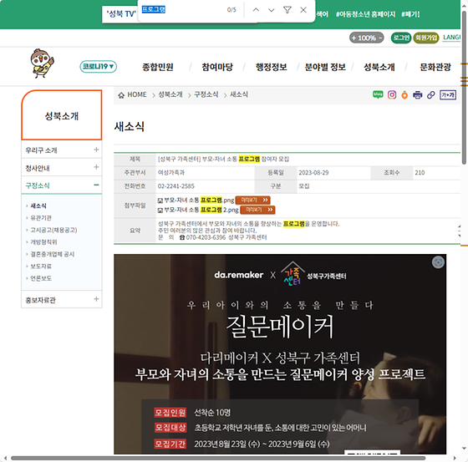Image resolution: width=468 pixels, height=462 pixels.
Task: Click horizontal scrollbar right arrow
Action: (x=455, y=458)
